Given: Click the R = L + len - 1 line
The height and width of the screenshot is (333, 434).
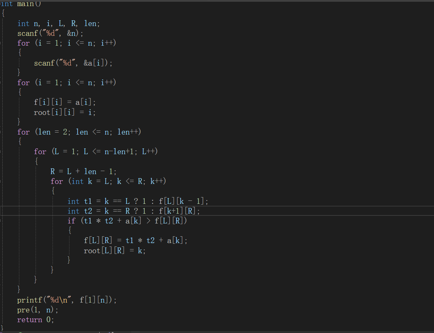Looking at the screenshot, I should pyautogui.click(x=83, y=171).
